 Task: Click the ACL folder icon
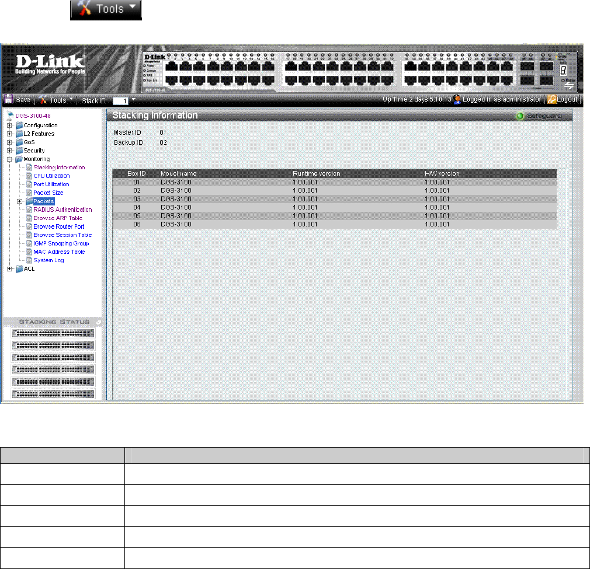(19, 268)
